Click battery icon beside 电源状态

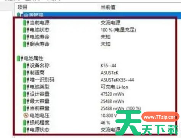coord(26,130)
